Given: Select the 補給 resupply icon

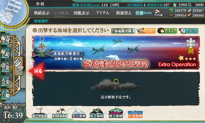Looking at the screenshot, I should (5, 53).
